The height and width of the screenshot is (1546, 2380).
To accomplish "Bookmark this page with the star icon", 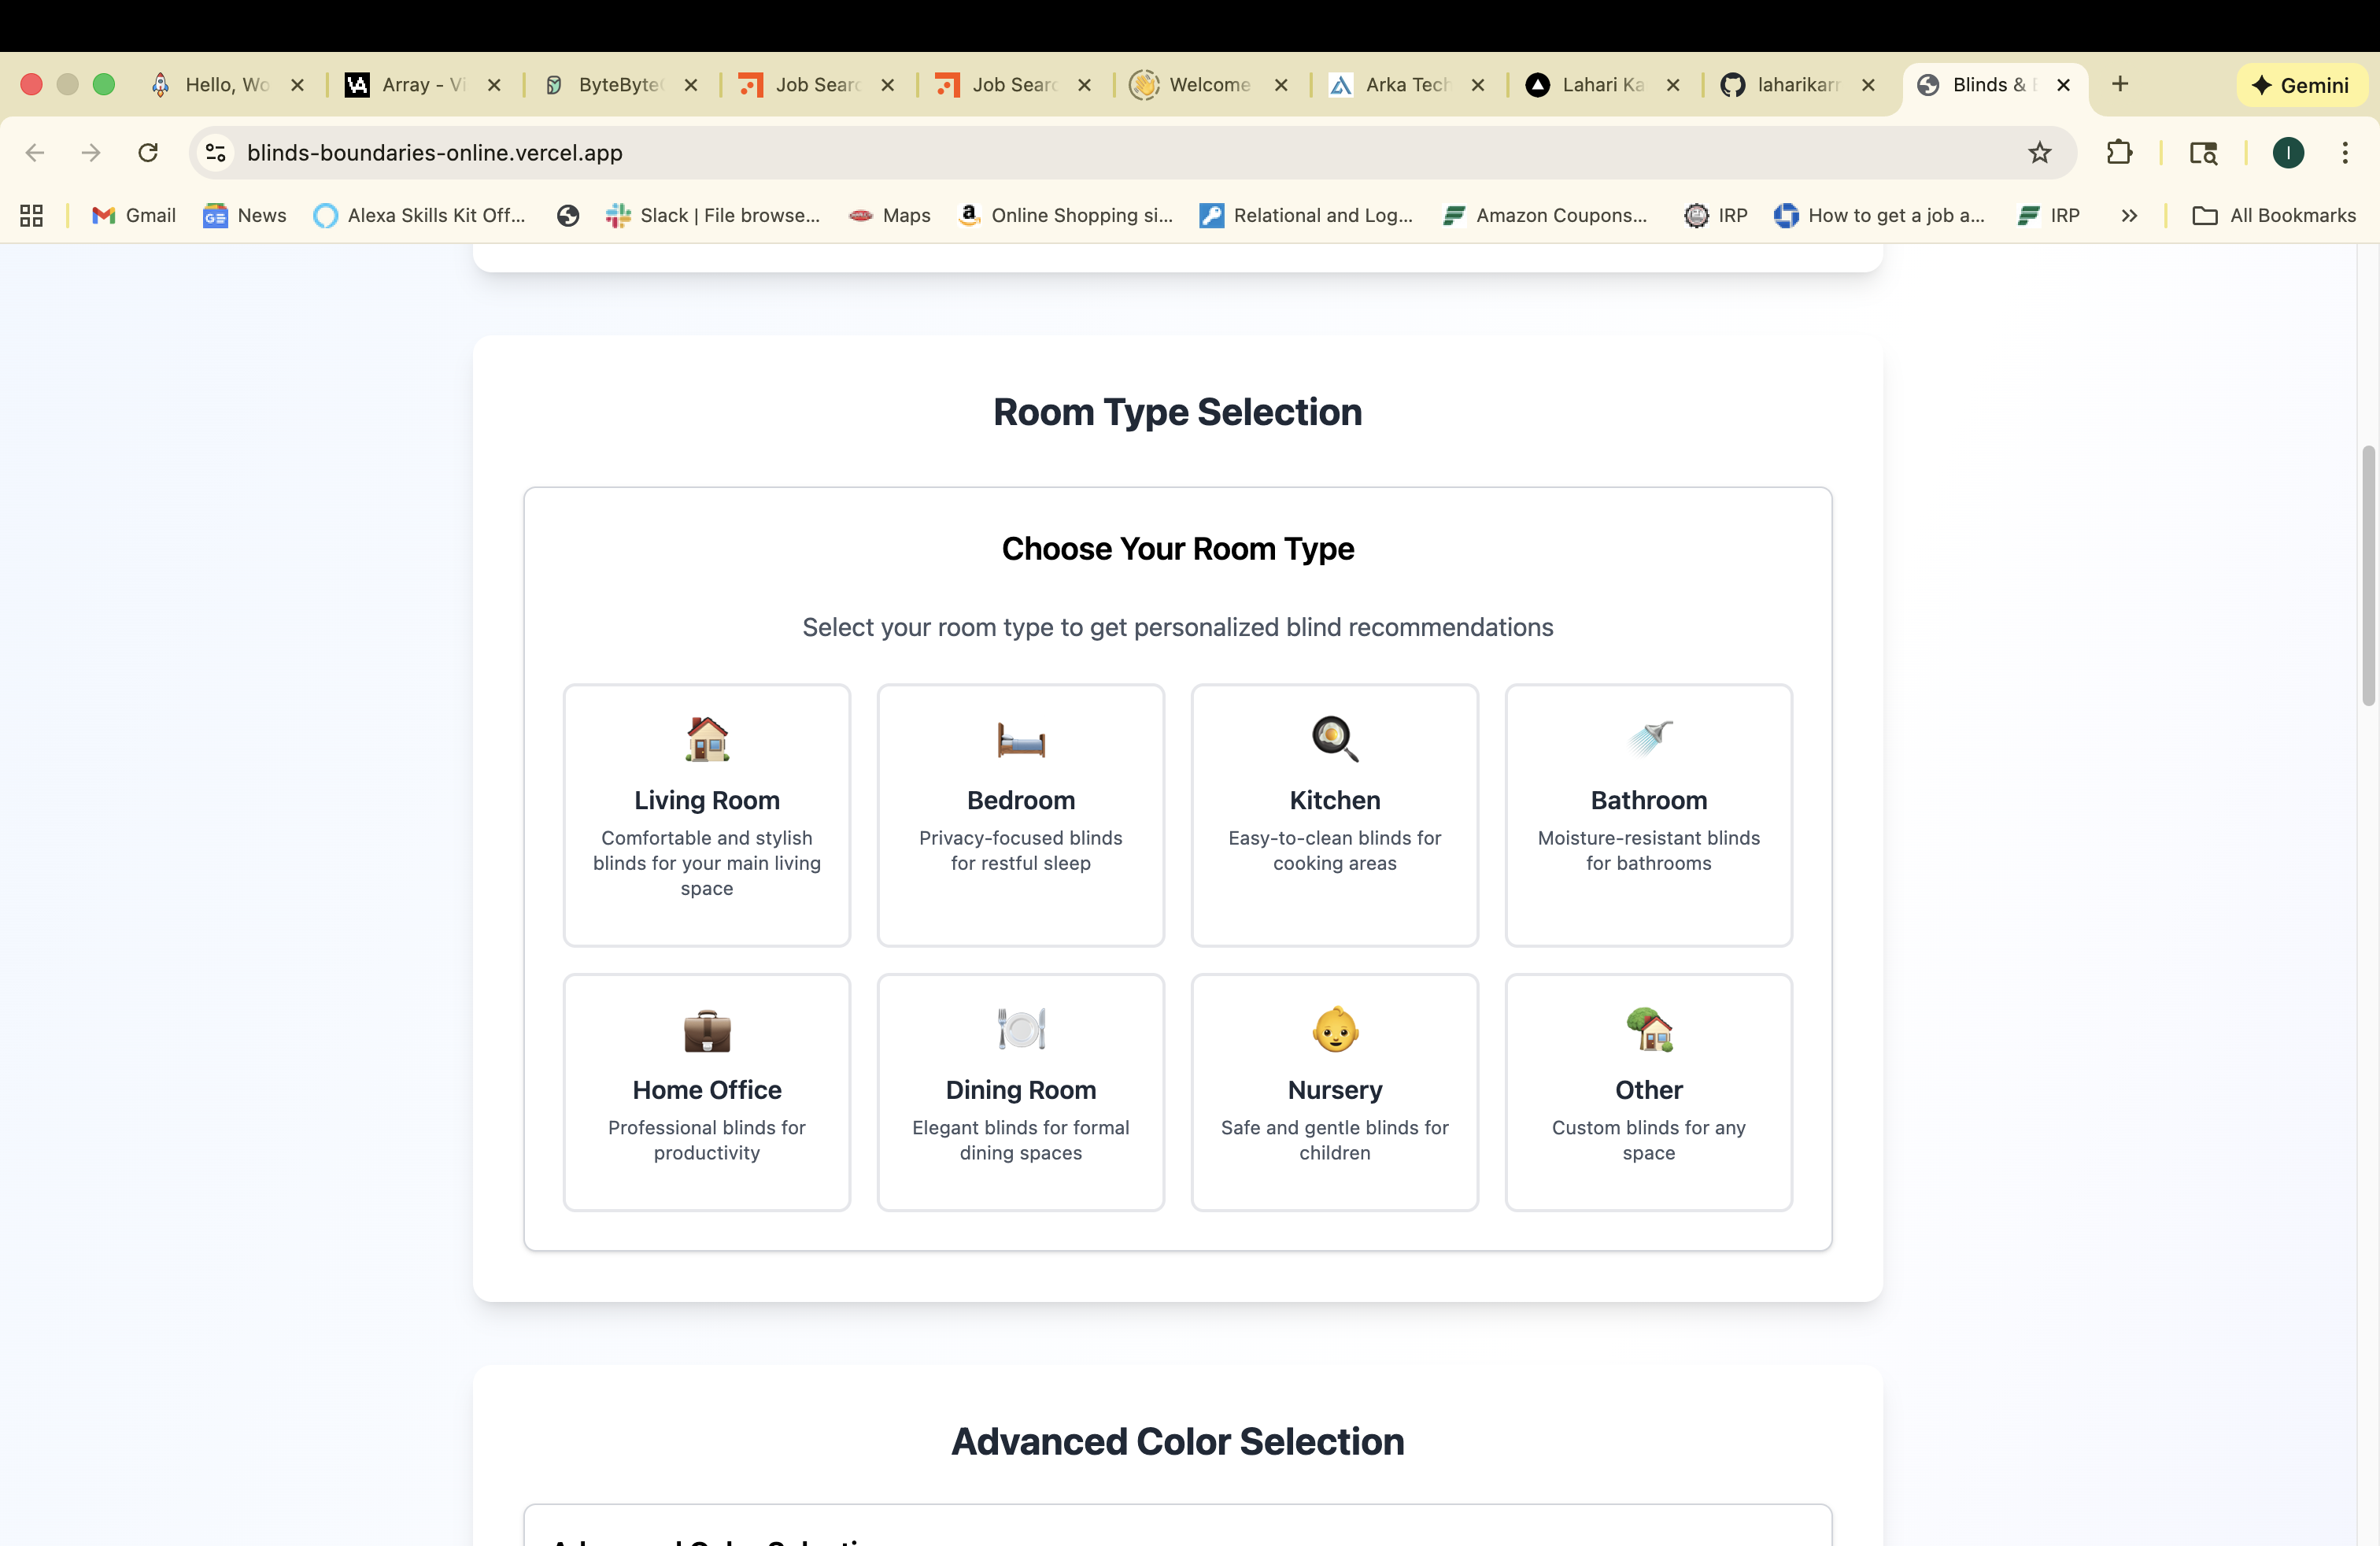I will point(2039,152).
